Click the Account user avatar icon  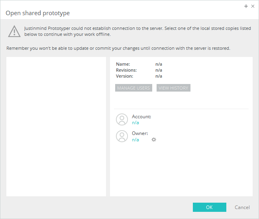click(122, 119)
